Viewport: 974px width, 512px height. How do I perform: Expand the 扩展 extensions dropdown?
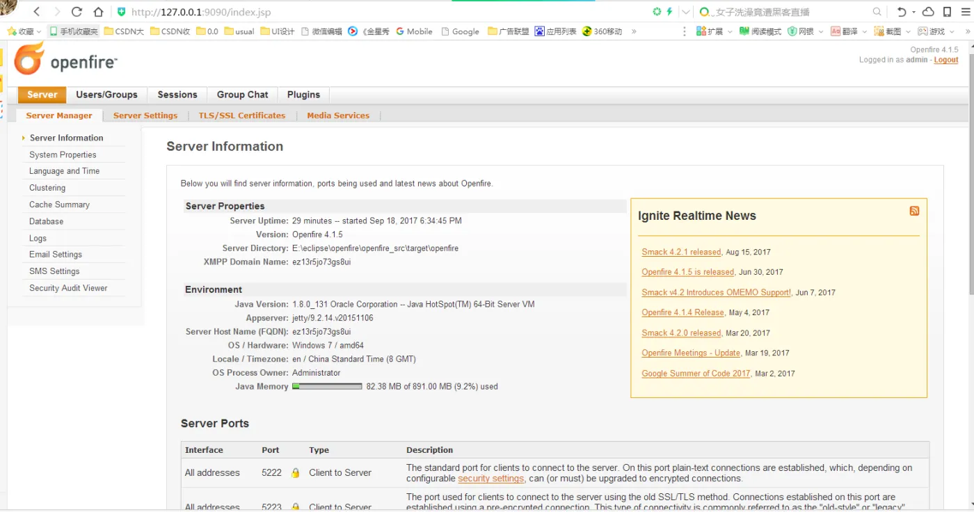coord(730,32)
